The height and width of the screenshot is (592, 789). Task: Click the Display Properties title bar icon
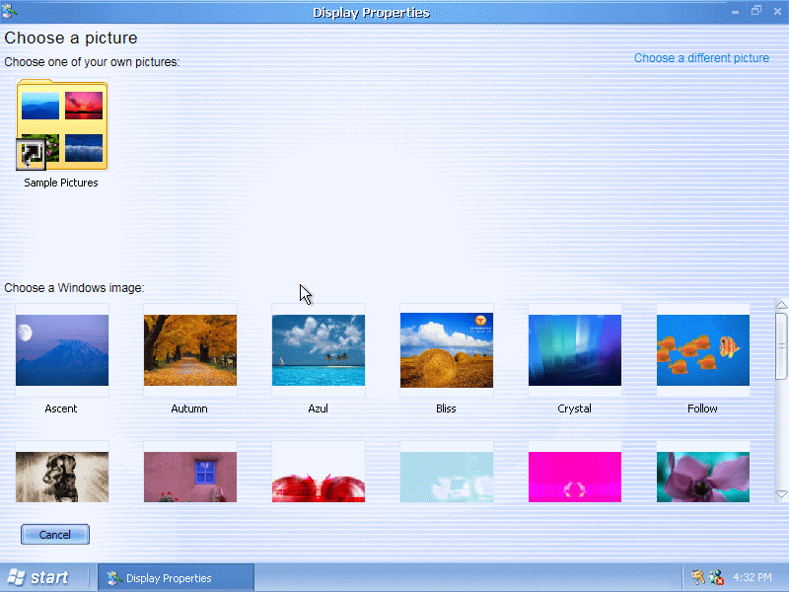pos(10,11)
